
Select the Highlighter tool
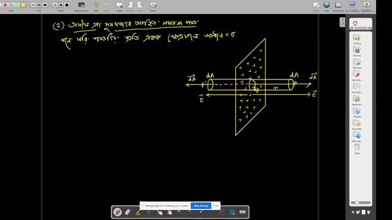pyautogui.click(x=138, y=212)
